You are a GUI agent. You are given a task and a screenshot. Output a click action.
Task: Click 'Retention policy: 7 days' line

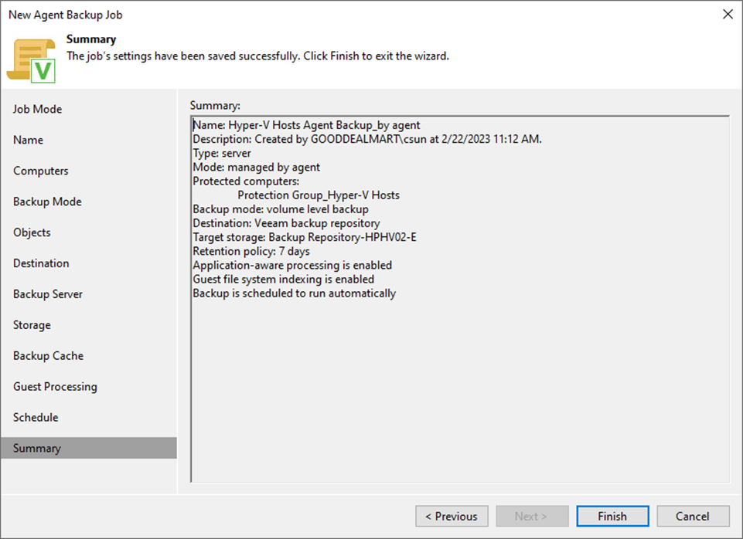(x=251, y=251)
